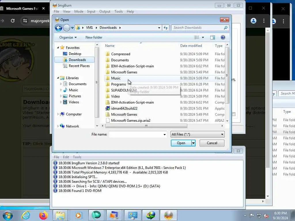Open the Organize menu
Viewport: 295px width, 221px height.
tap(68, 37)
